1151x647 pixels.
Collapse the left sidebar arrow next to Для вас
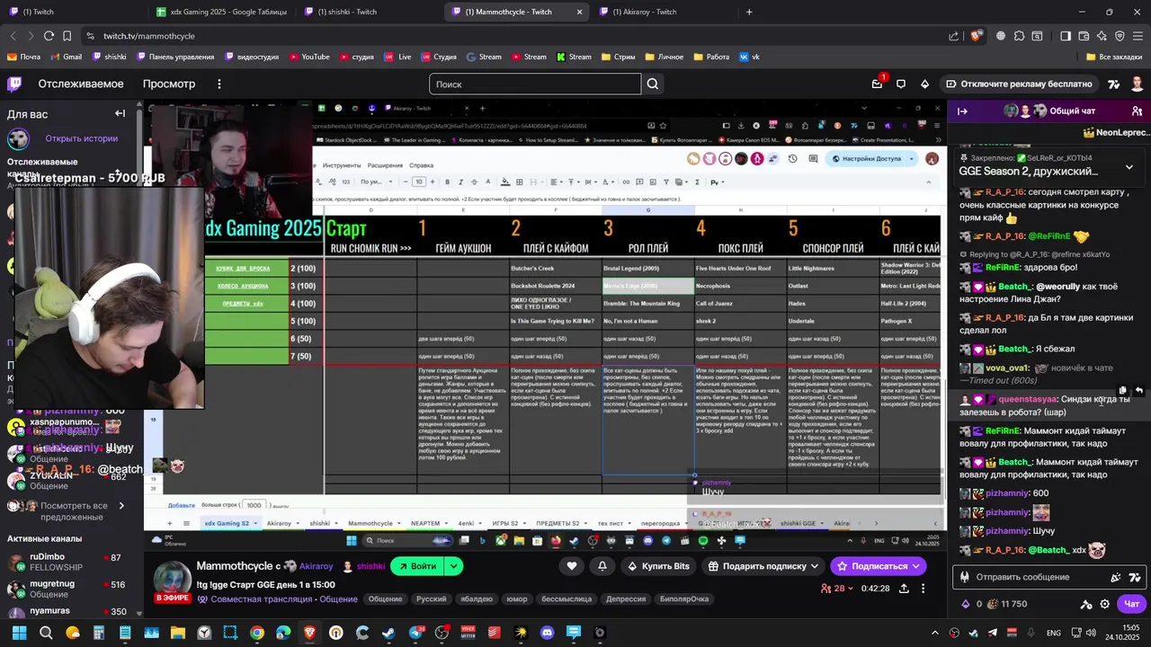120,113
